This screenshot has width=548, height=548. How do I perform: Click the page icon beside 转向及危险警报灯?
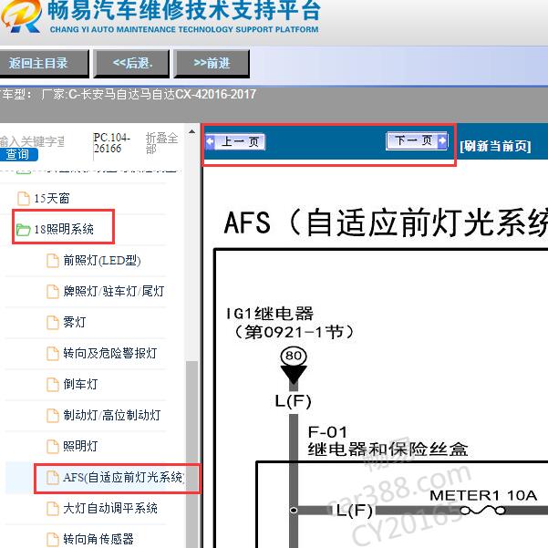53,354
